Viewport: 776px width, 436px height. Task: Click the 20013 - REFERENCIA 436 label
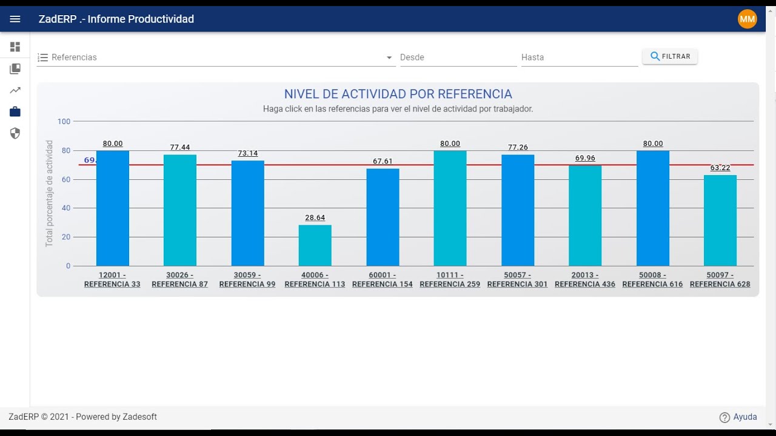click(585, 280)
